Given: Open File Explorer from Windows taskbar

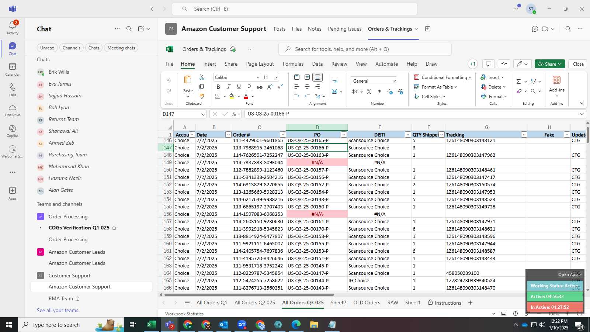Looking at the screenshot, I should pyautogui.click(x=314, y=325).
